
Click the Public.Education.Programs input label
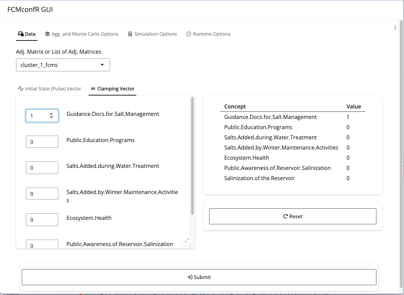pyautogui.click(x=100, y=140)
